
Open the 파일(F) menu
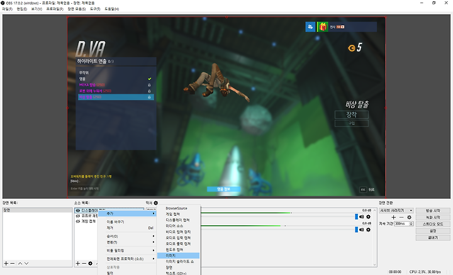point(7,9)
